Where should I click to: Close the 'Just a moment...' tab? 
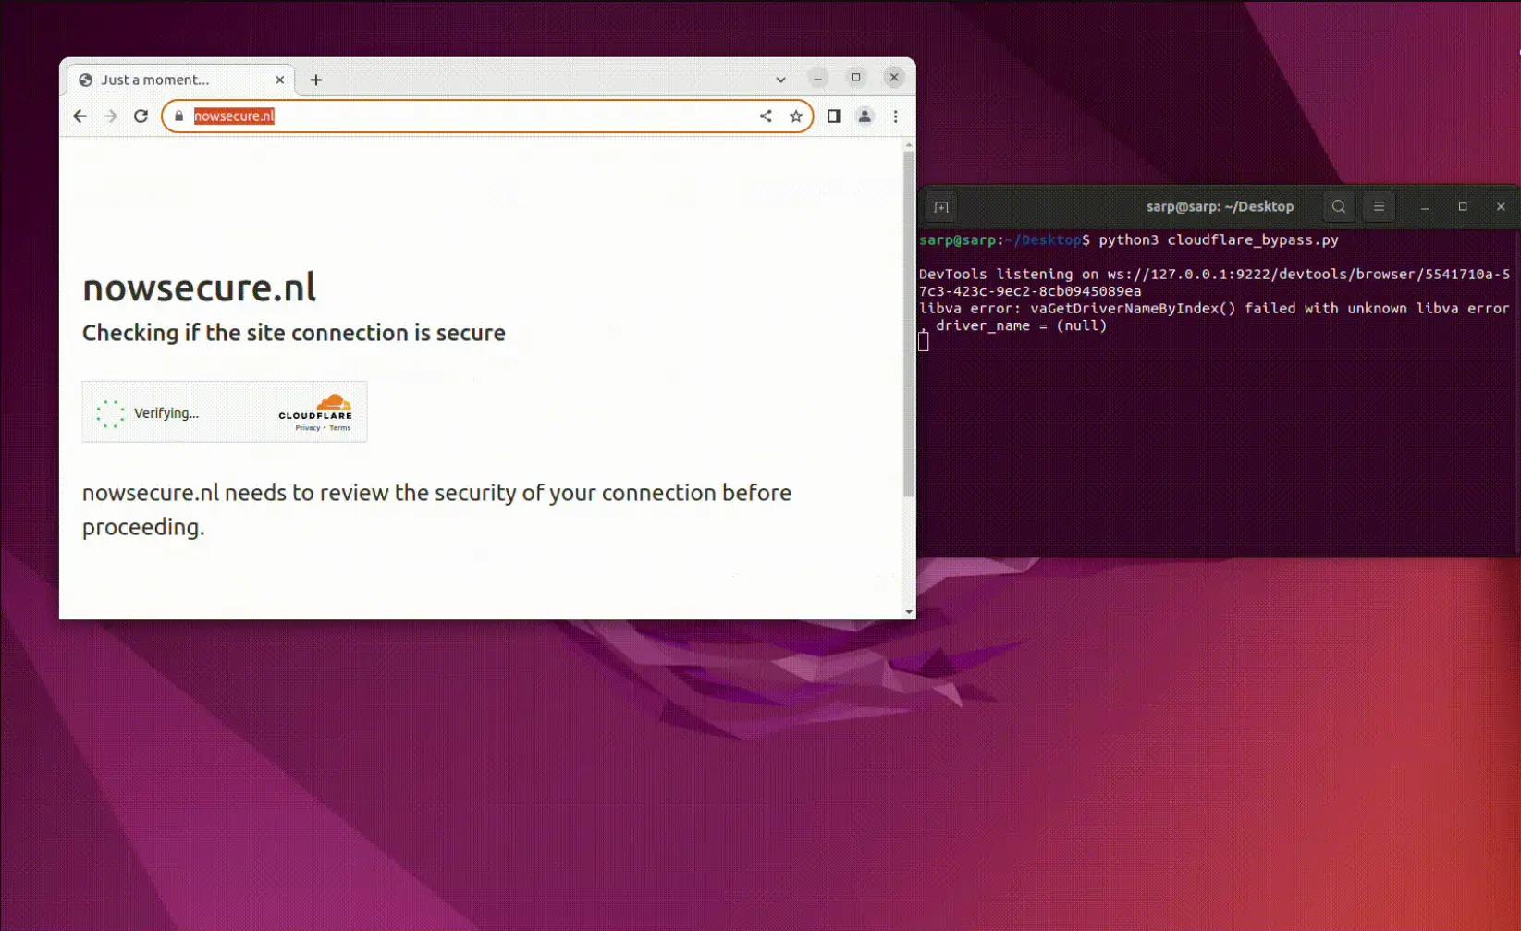[279, 80]
